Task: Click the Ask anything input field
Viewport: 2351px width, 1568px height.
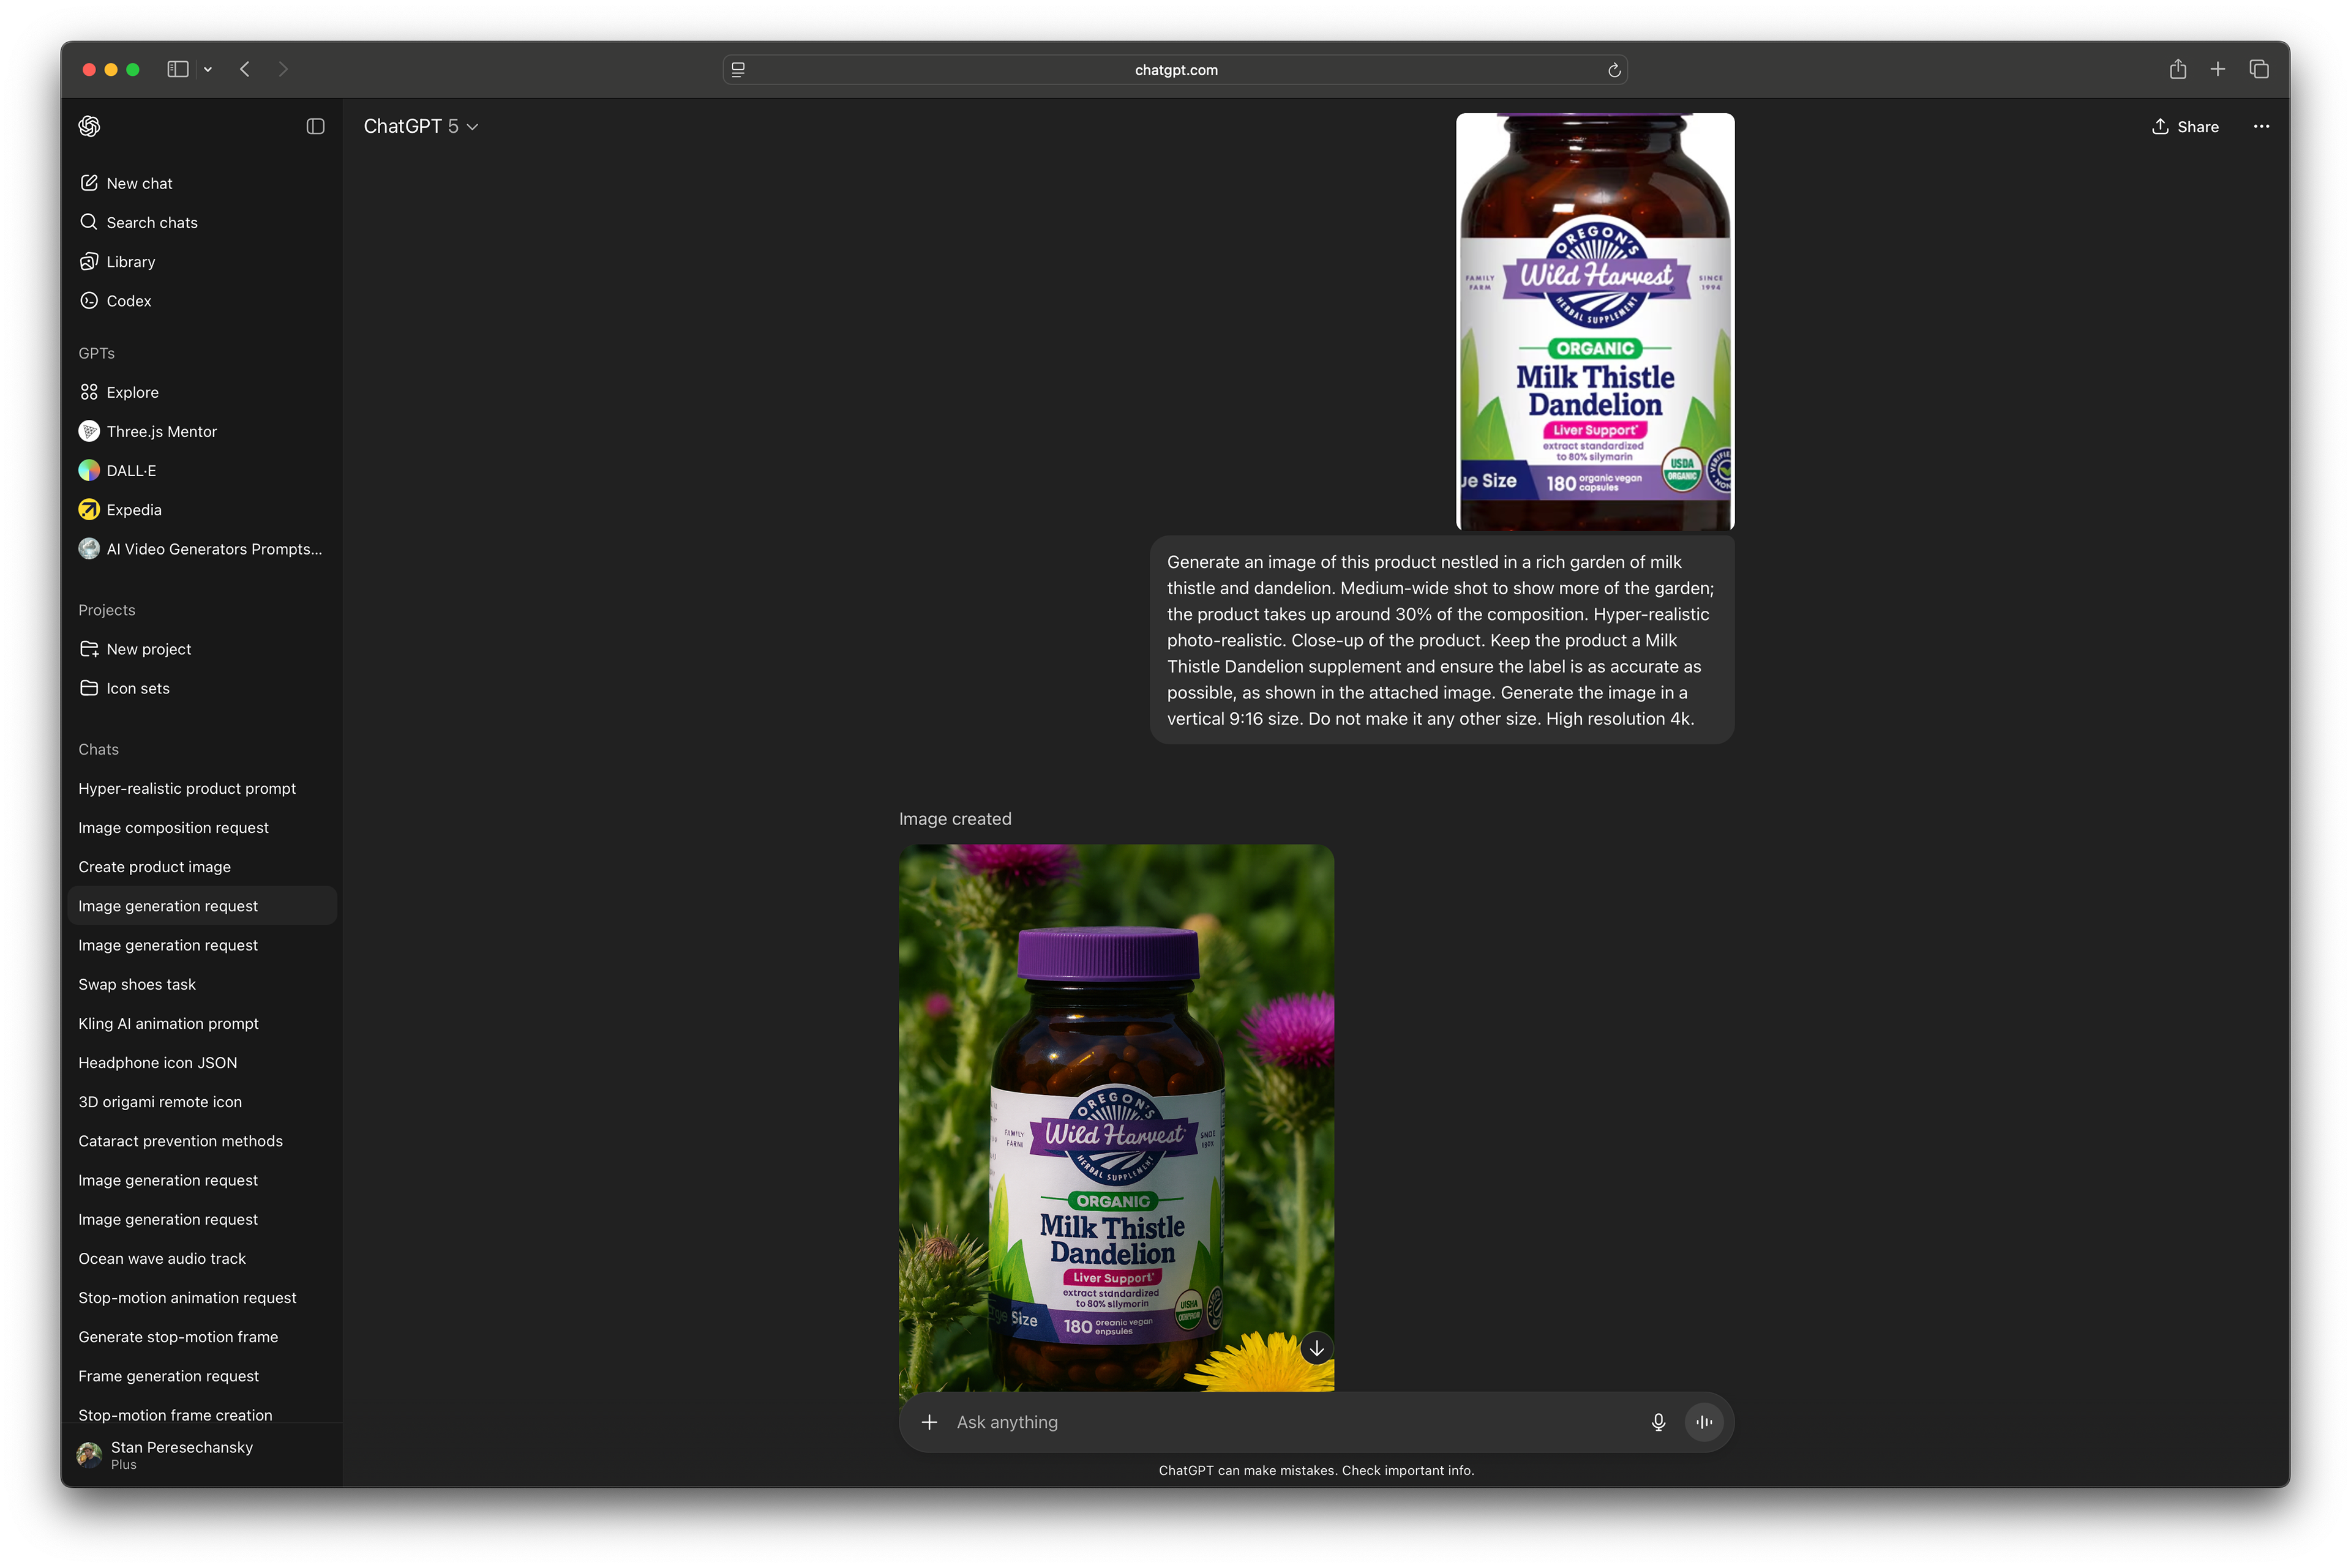Action: (1291, 1421)
